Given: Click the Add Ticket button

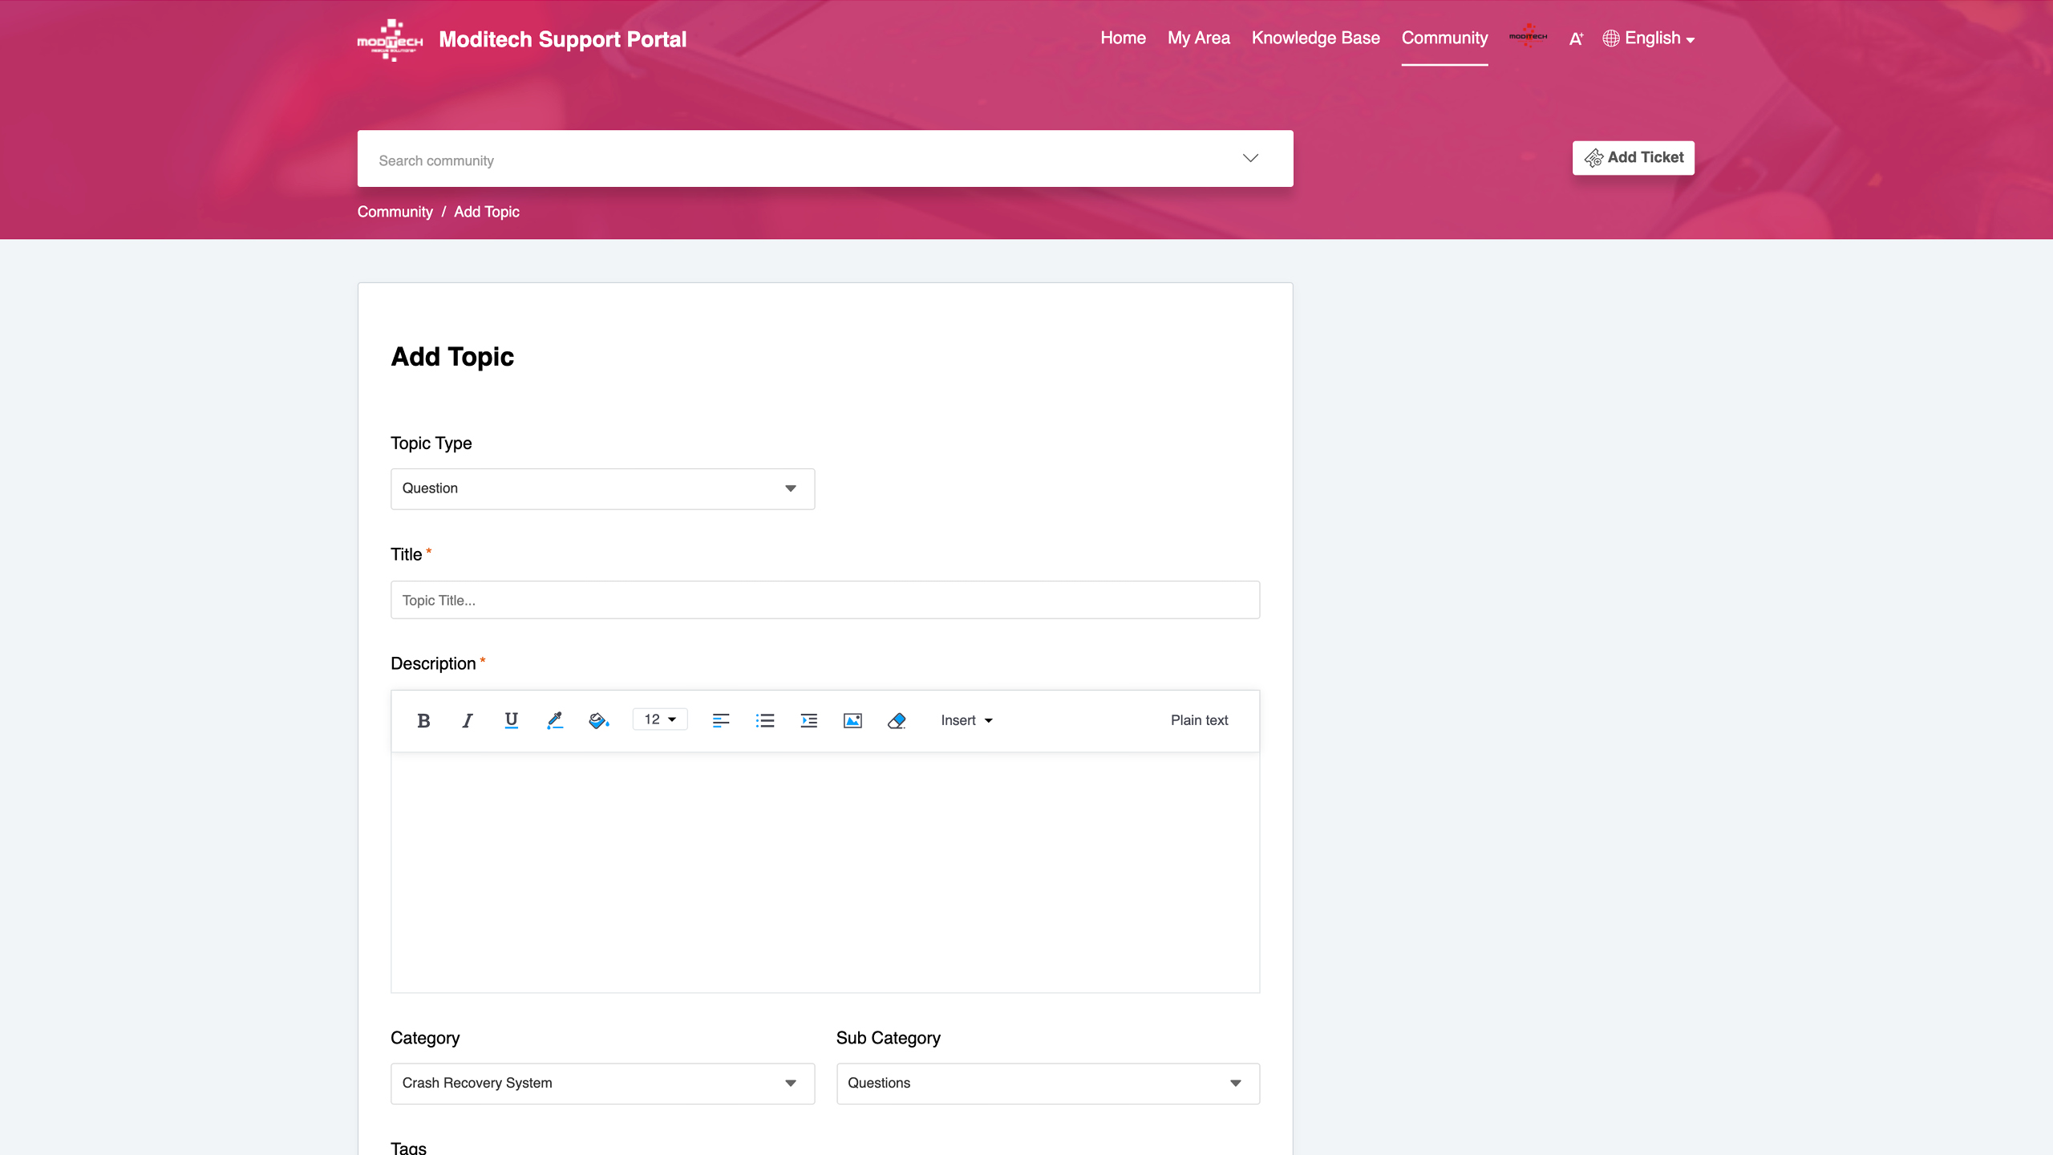Looking at the screenshot, I should click(1633, 158).
